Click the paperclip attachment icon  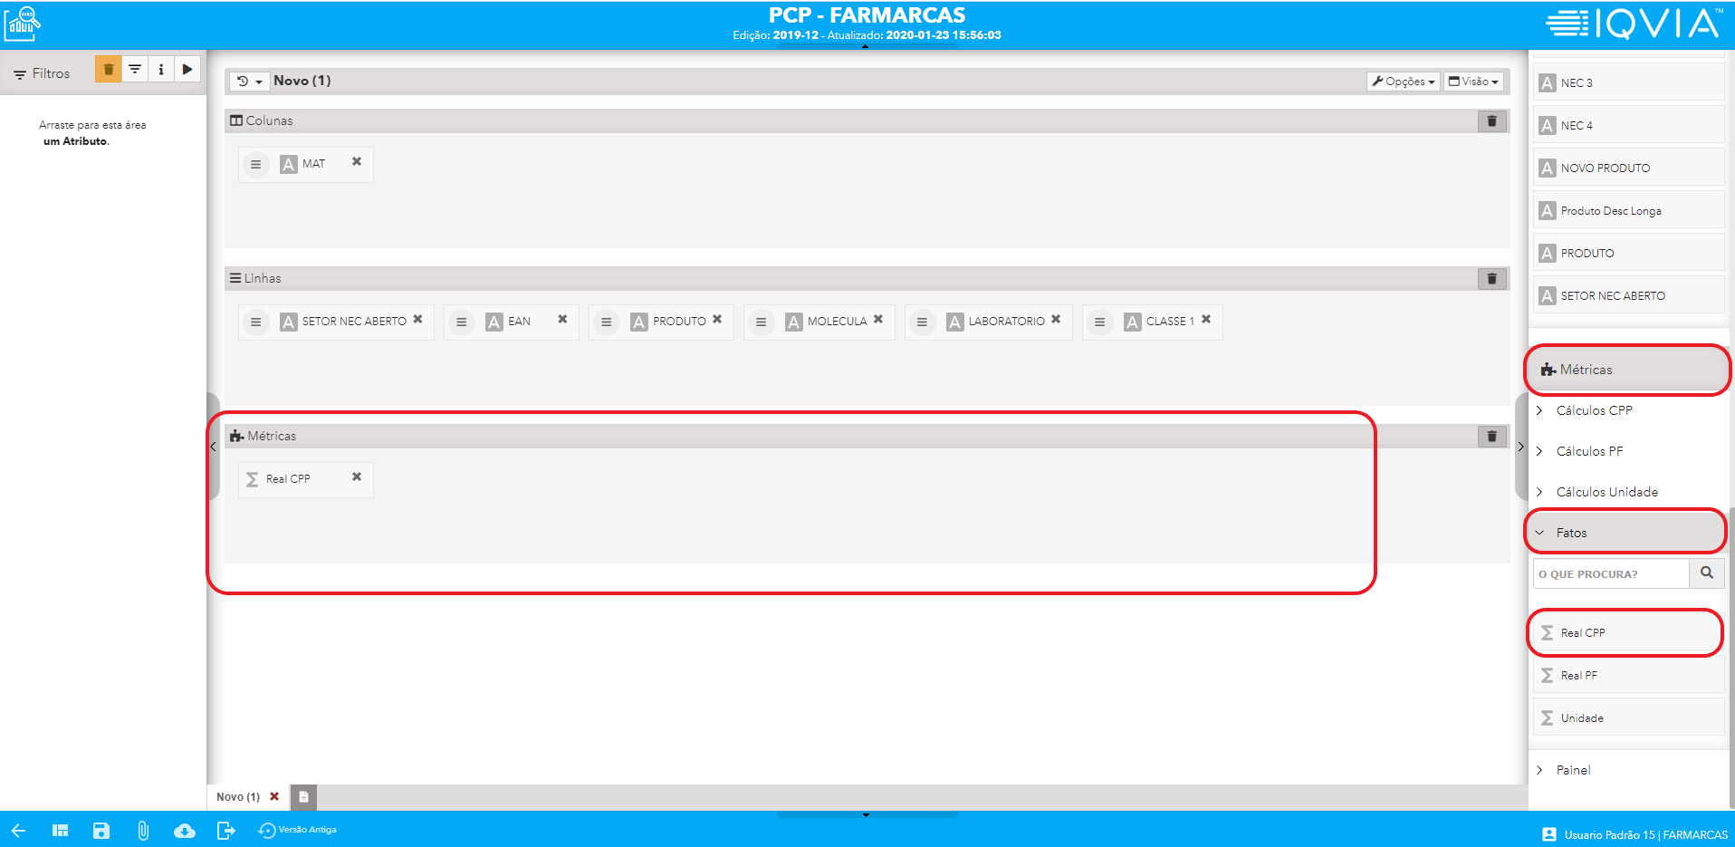point(143,831)
